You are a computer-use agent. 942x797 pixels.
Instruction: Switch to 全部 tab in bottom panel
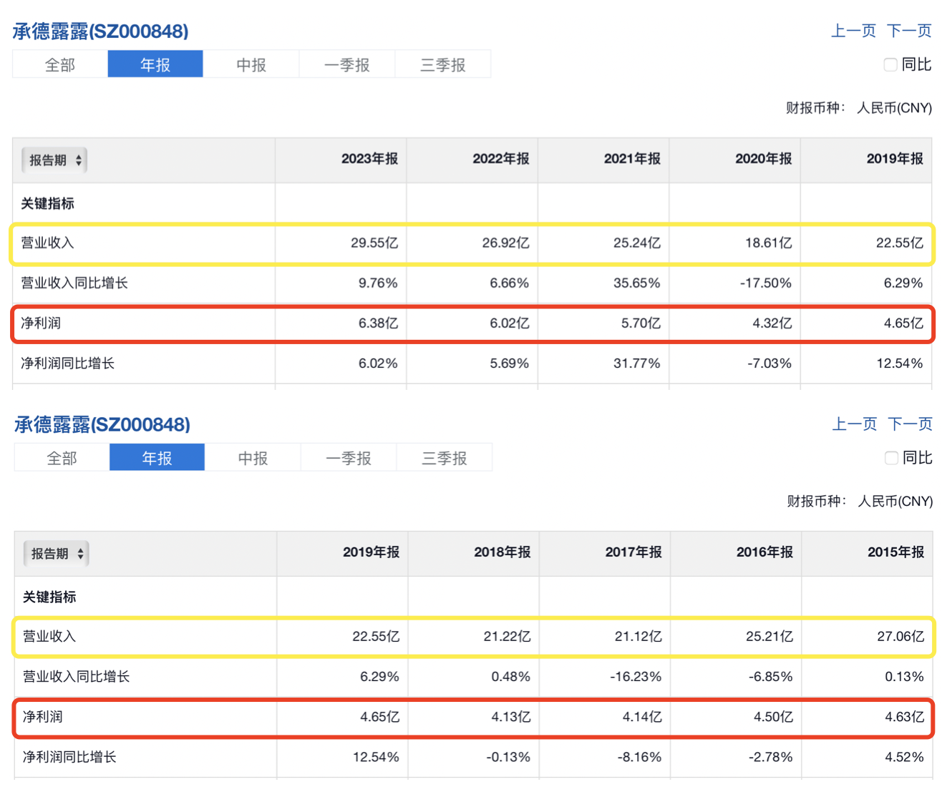62,459
